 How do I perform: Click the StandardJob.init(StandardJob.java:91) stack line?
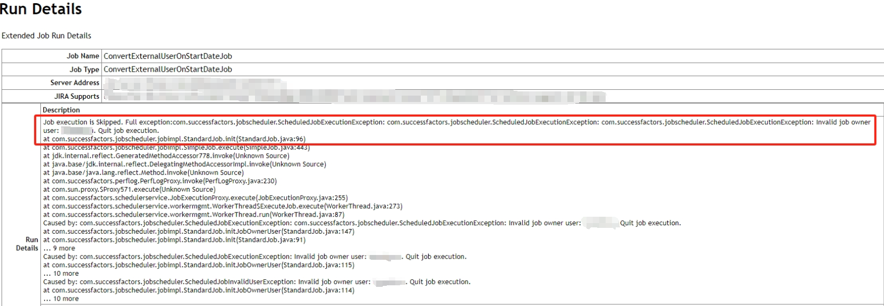coord(174,240)
